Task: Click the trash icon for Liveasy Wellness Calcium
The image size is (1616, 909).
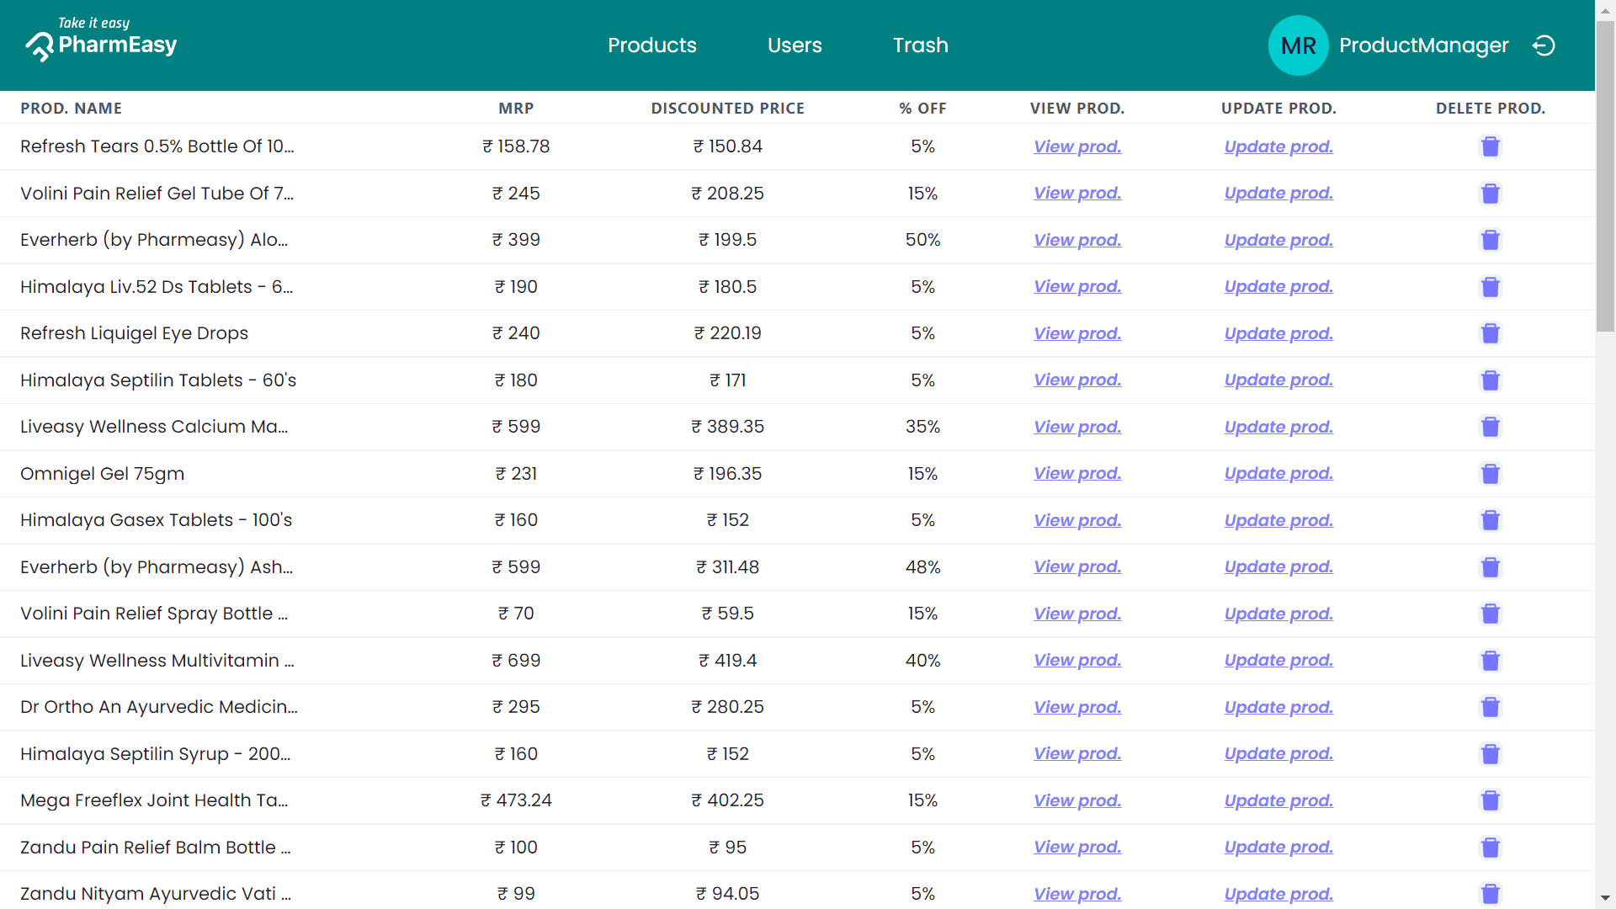Action: point(1490,427)
